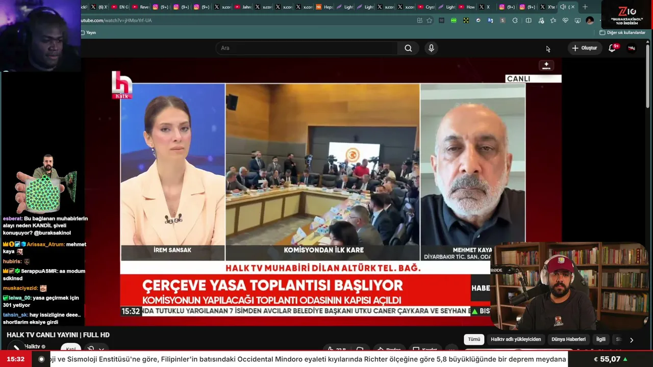The width and height of the screenshot is (653, 367).
Task: Show more filter chips with right arrow
Action: (x=632, y=340)
